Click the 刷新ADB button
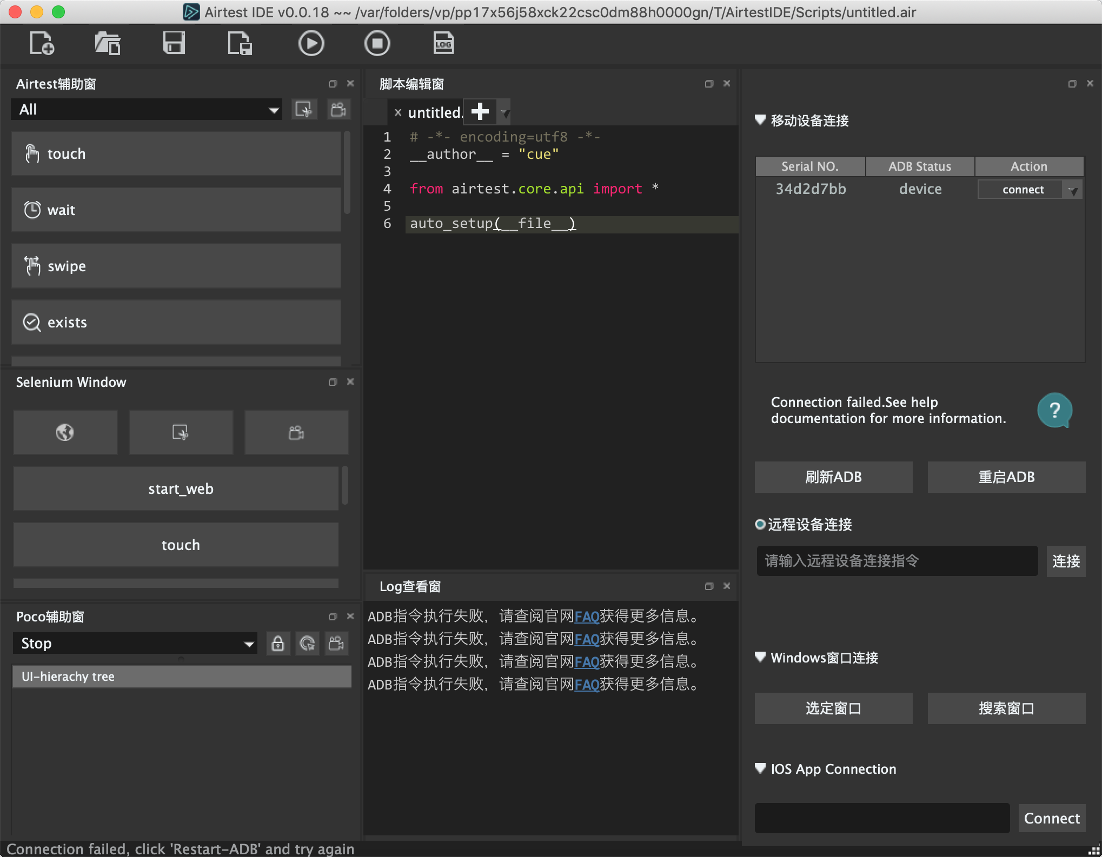Viewport: 1102px width, 857px height. click(833, 477)
